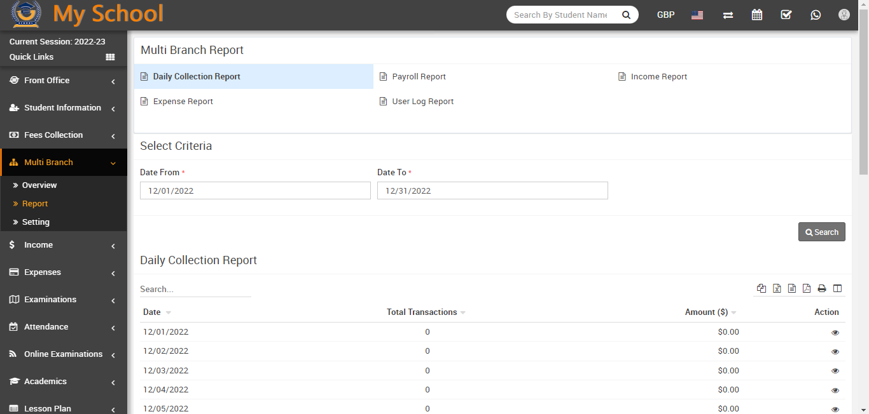Collapse the Multi Branch menu
This screenshot has width=869, height=414.
click(64, 163)
